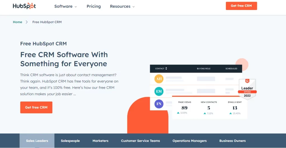286x148 pixels.
Task: Click the Emails Sent value 13
Action: pyautogui.click(x=235, y=108)
